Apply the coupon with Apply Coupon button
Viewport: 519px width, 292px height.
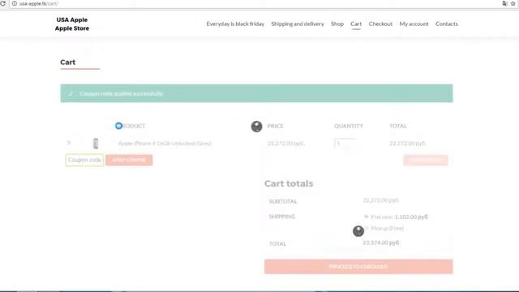click(x=129, y=160)
